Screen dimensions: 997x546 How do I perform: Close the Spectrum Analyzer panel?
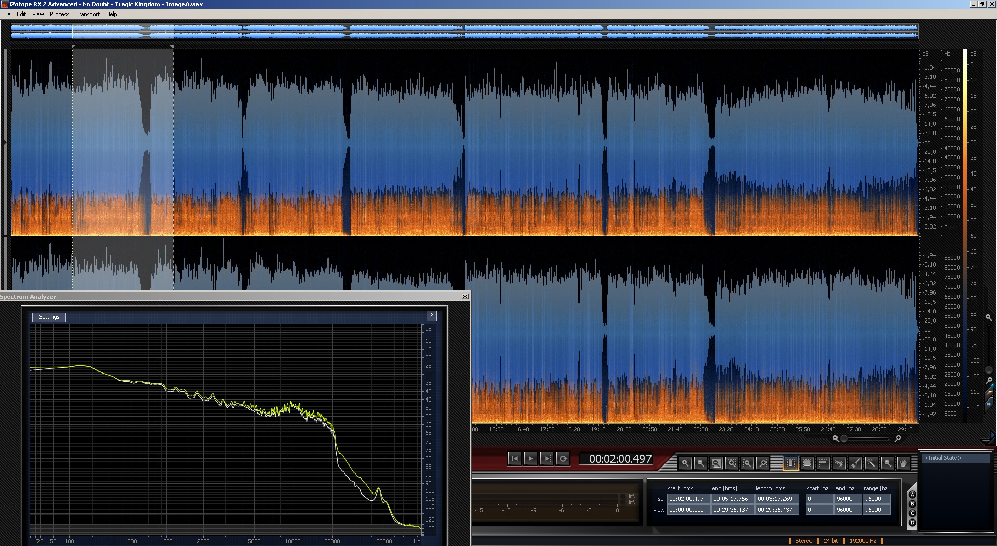pyautogui.click(x=465, y=297)
